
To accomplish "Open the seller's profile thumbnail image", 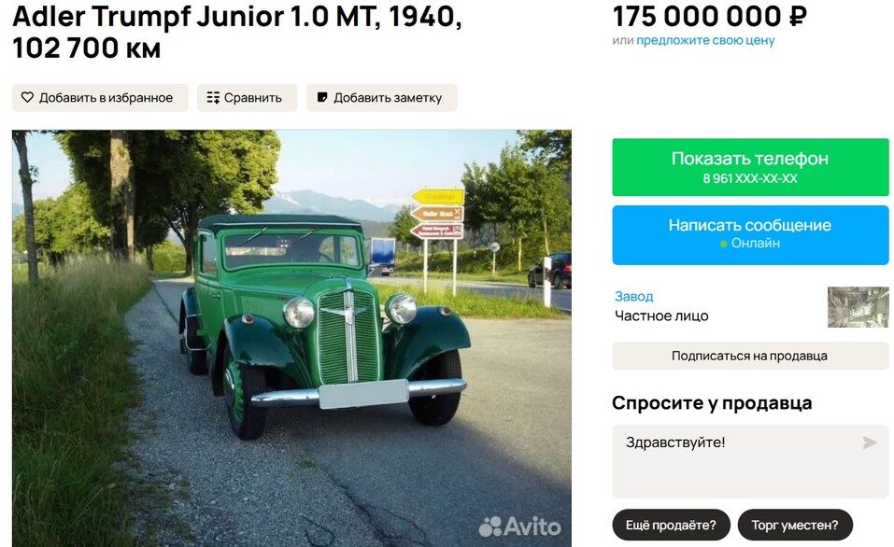I will (x=858, y=305).
